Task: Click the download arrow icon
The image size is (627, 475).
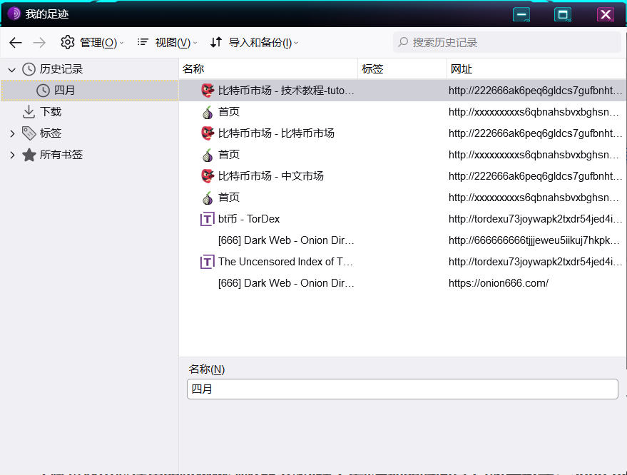Action: (29, 112)
